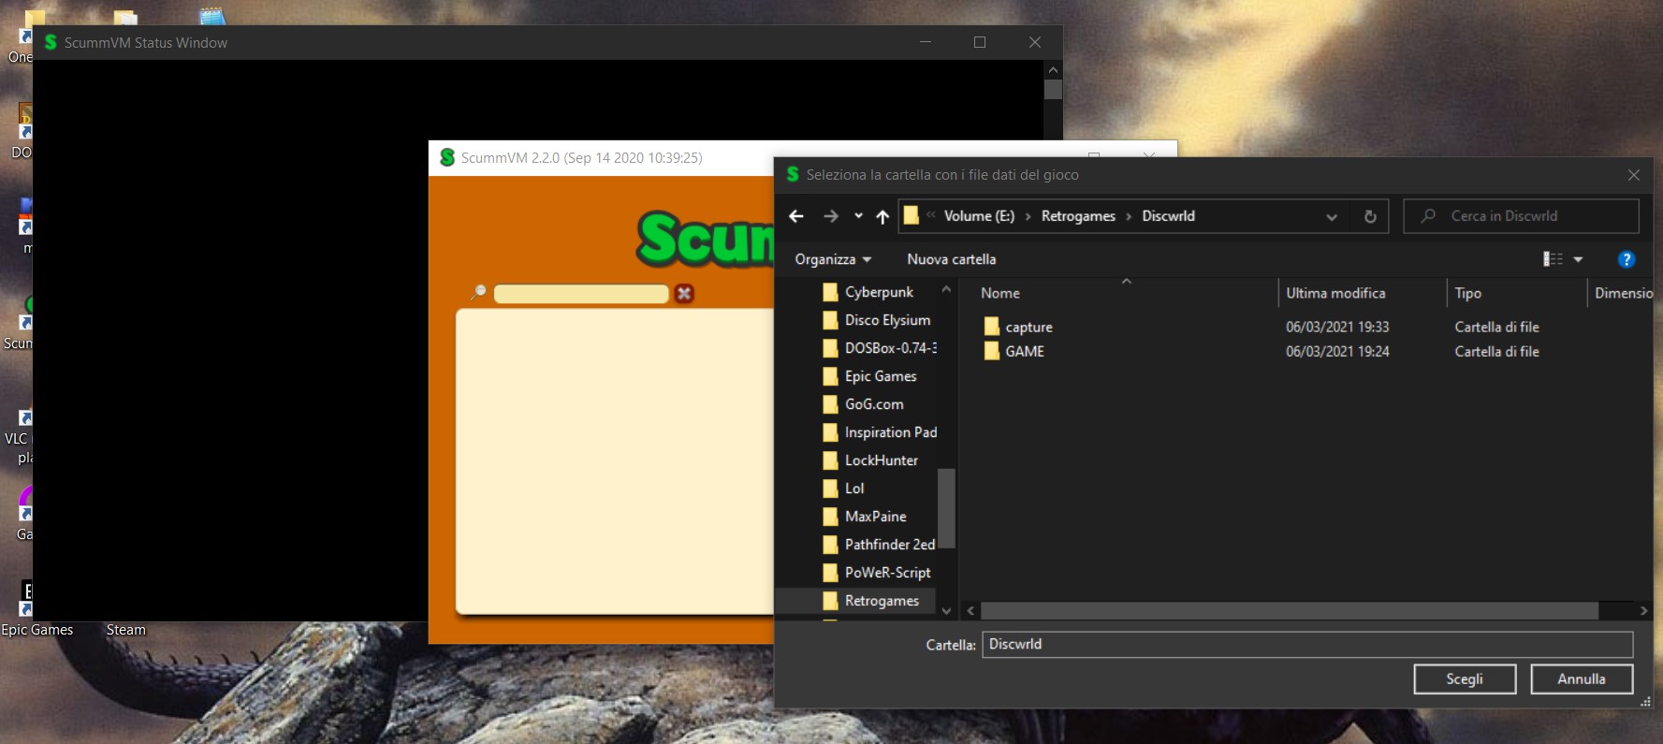Open the blue help icon

tap(1627, 259)
